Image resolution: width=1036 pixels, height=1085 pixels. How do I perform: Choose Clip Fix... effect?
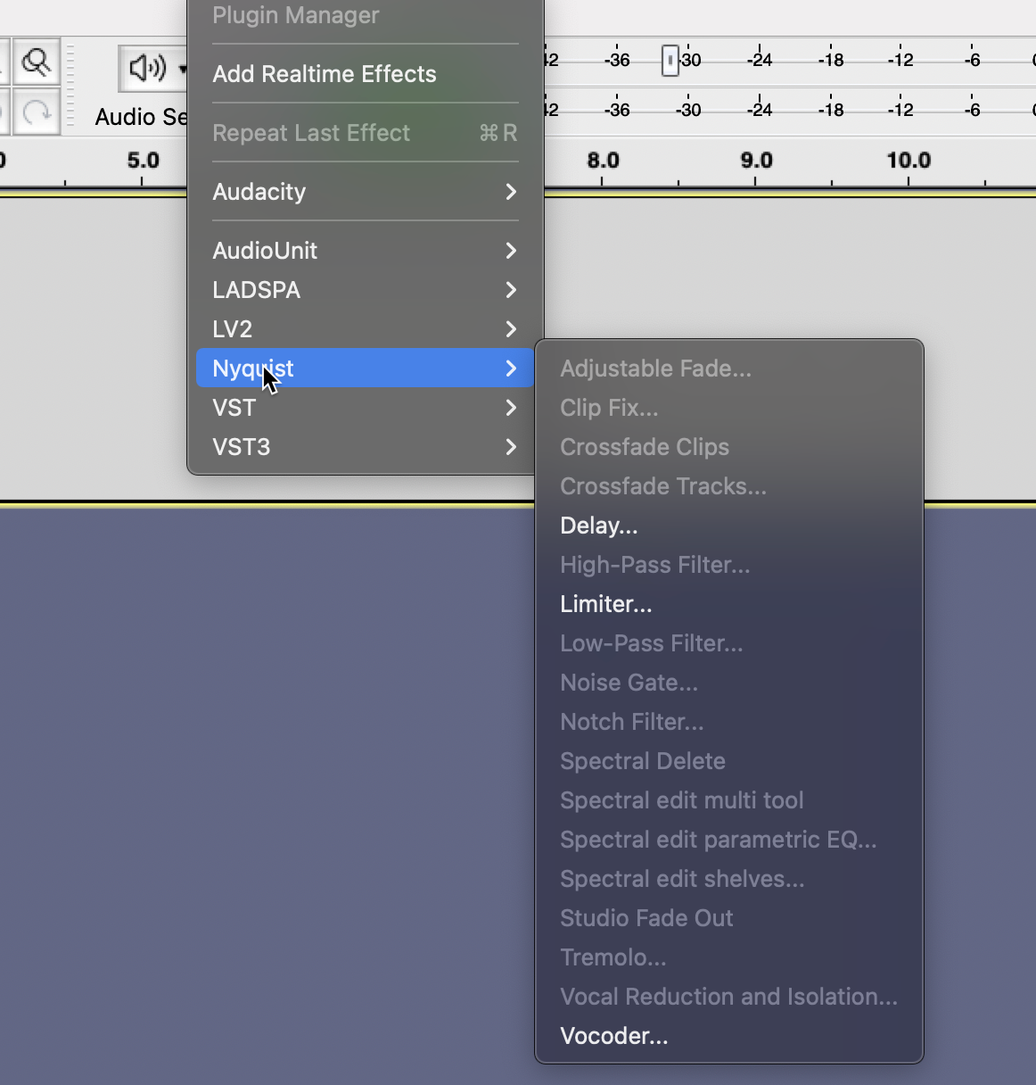(729, 408)
